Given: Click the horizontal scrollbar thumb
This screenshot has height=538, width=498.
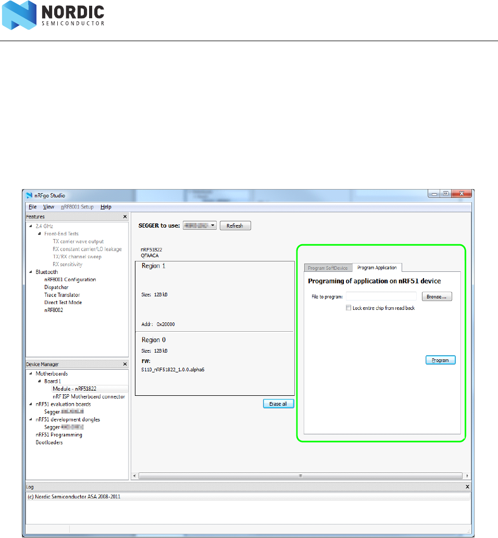Looking at the screenshot, I should click(x=300, y=476).
